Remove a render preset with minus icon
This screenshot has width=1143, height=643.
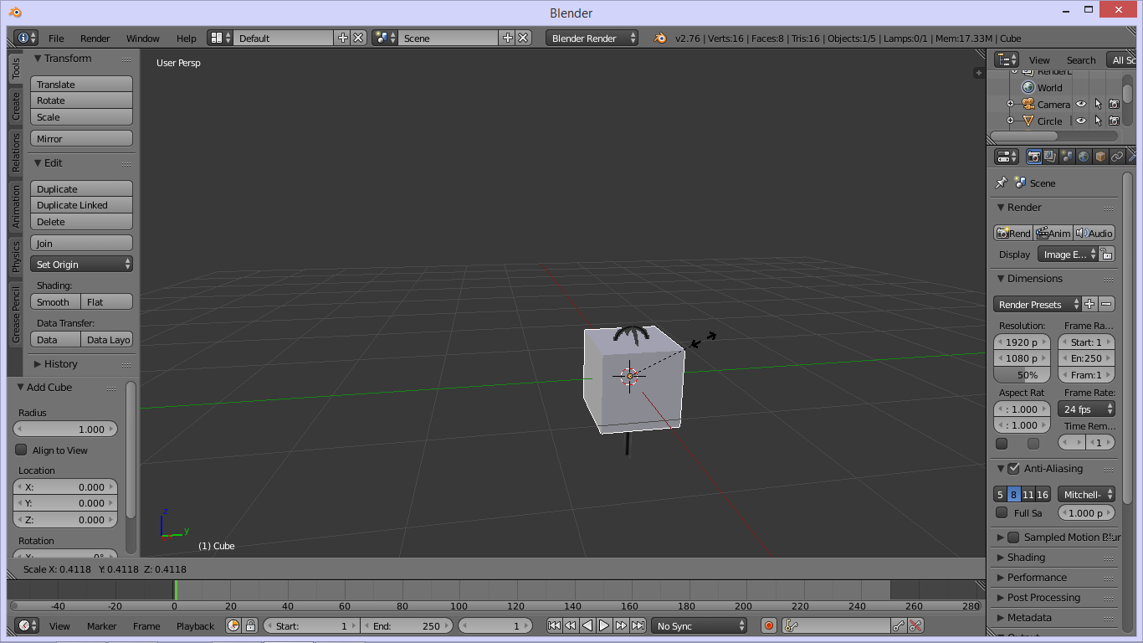(x=1106, y=304)
